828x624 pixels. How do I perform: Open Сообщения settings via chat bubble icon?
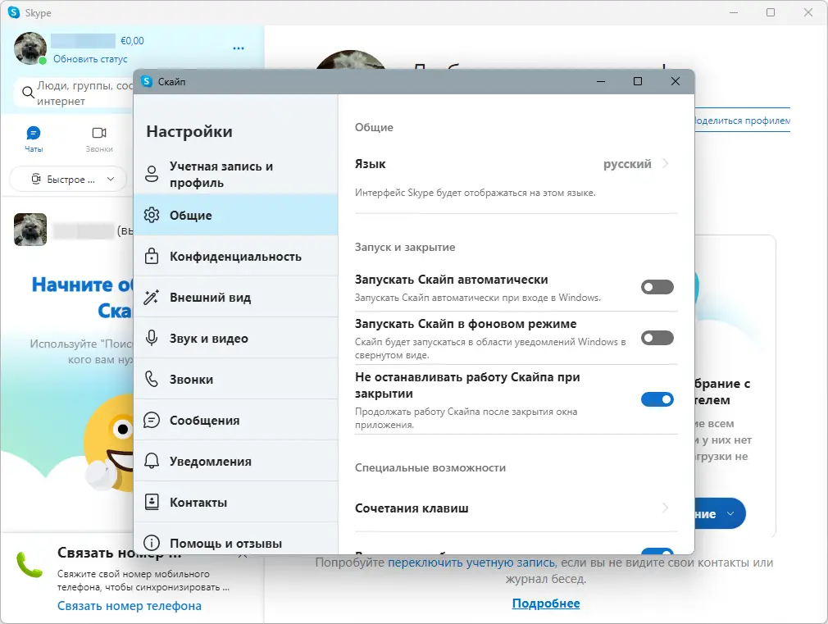(x=152, y=419)
